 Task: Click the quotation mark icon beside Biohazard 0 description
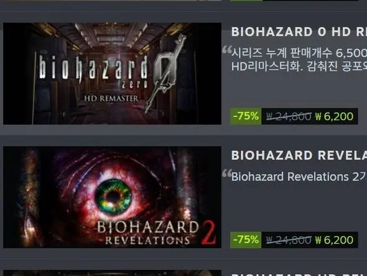tap(227, 50)
